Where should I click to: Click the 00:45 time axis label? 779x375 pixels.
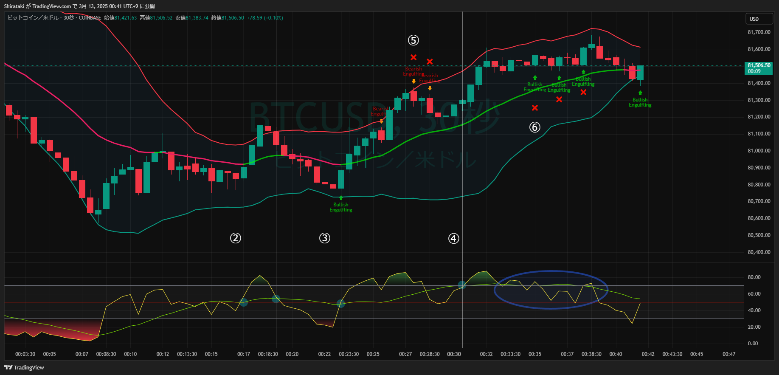coord(697,354)
